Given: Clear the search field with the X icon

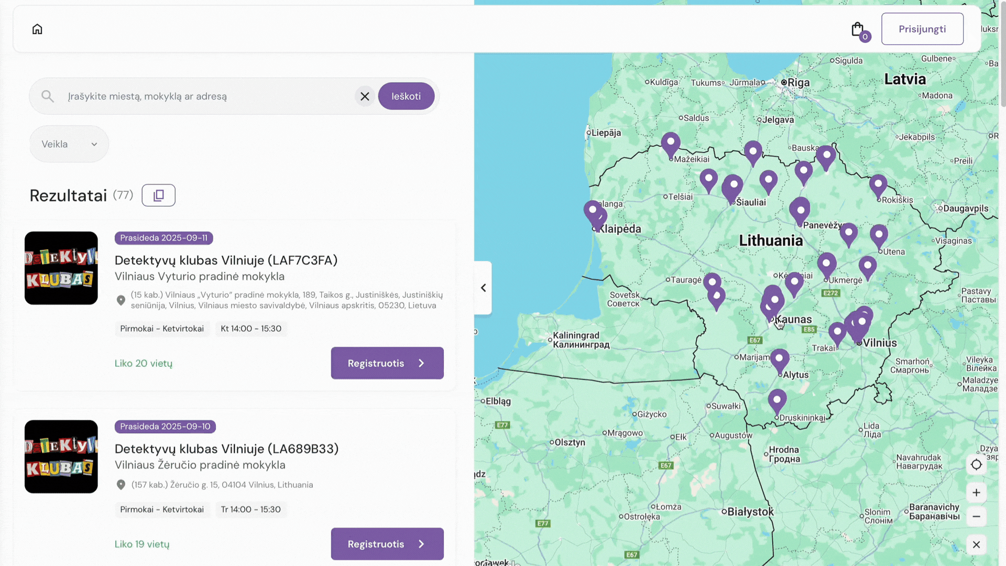Looking at the screenshot, I should pos(365,96).
